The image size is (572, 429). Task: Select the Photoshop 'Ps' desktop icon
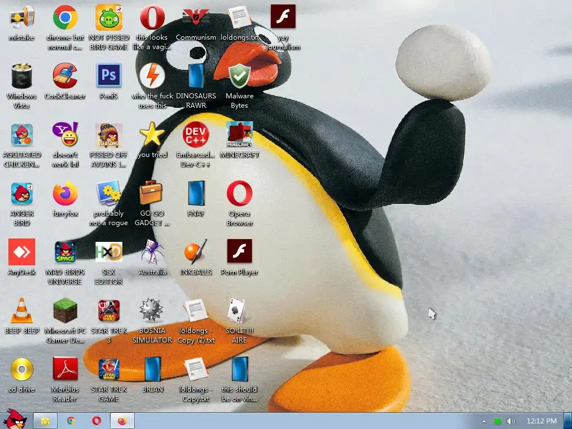coord(109,75)
